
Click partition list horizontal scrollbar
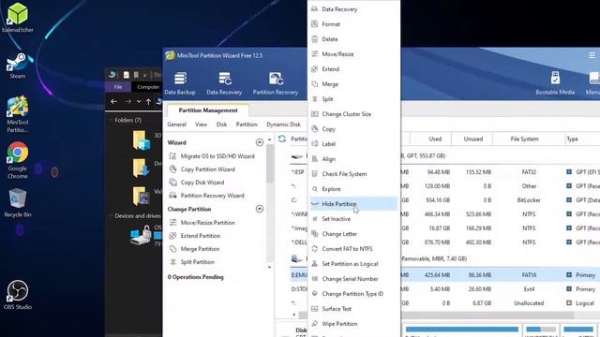pyautogui.click(x=487, y=315)
